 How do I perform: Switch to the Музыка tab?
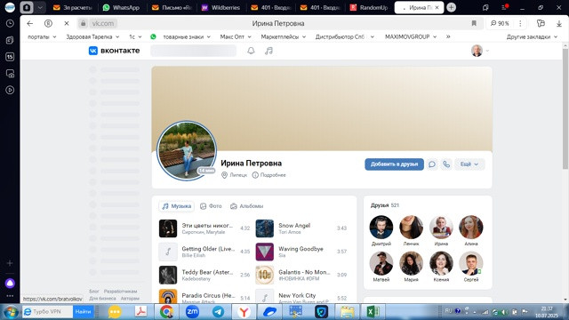[176, 206]
